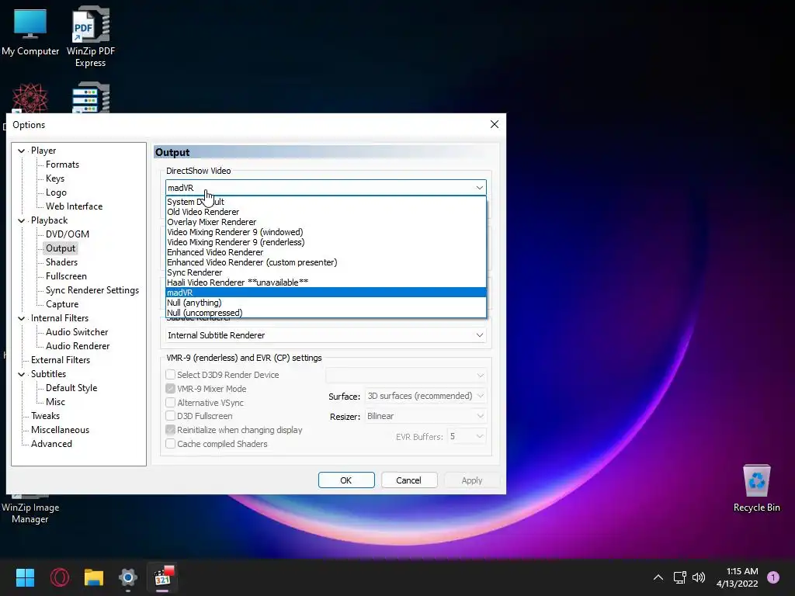
Task: Click the Windows Start button
Action: [x=25, y=577]
